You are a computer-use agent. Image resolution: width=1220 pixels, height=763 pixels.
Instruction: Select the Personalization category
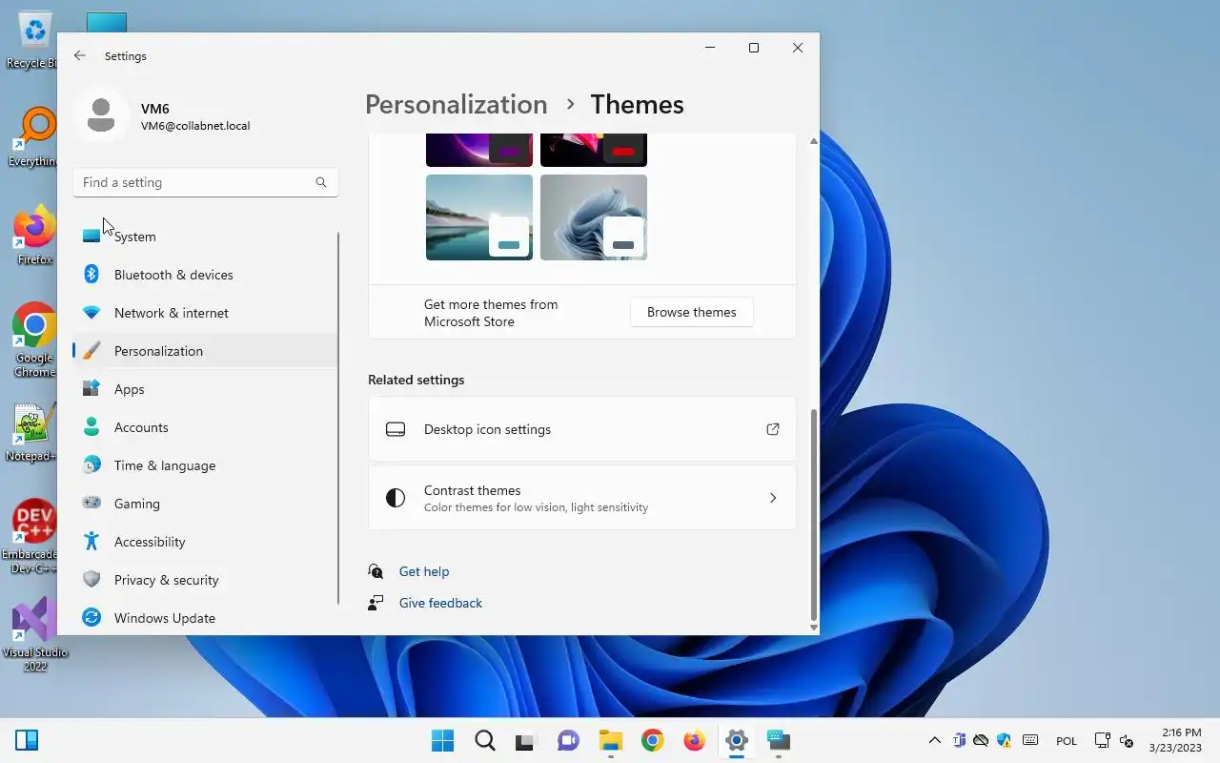coord(206,351)
